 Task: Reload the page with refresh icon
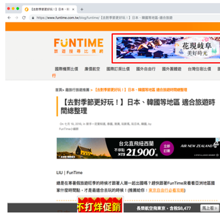point(24,18)
